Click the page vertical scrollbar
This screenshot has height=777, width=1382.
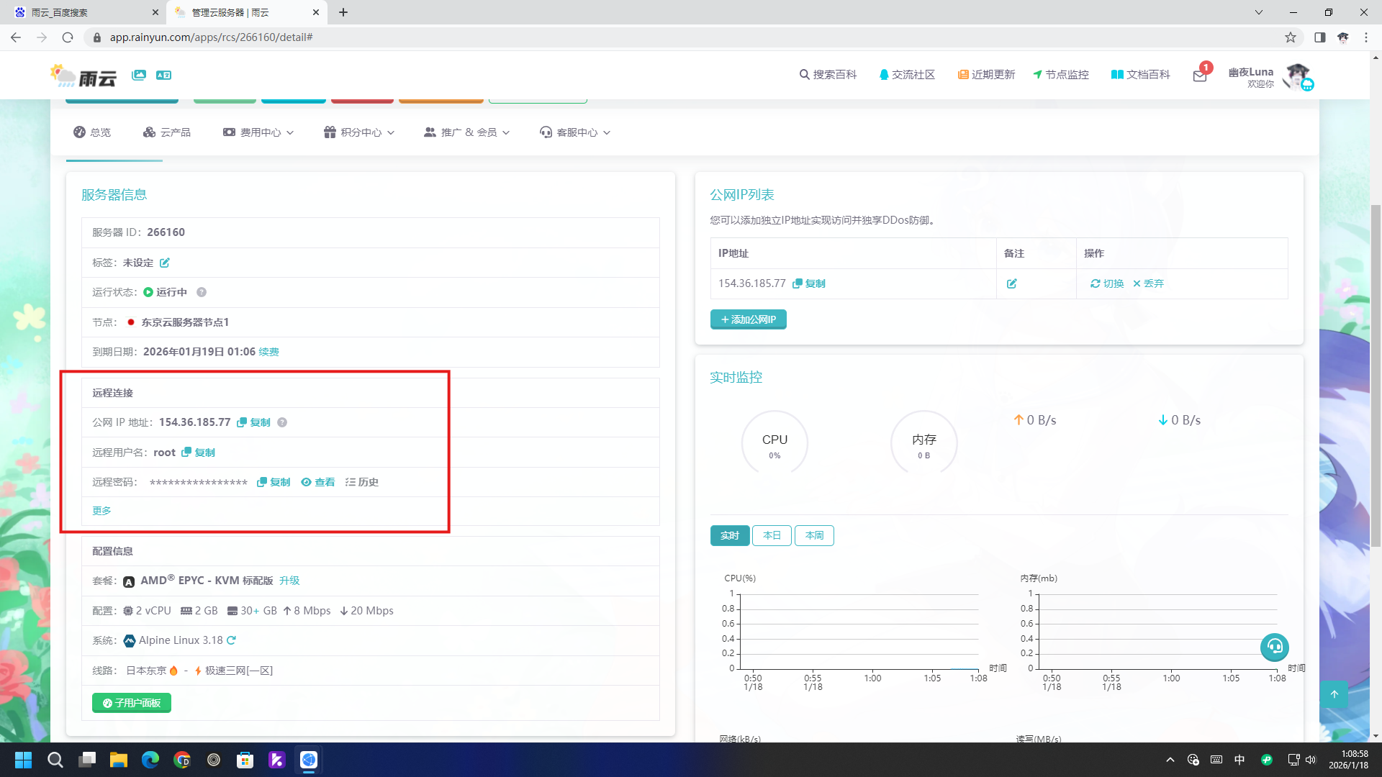pyautogui.click(x=1376, y=374)
